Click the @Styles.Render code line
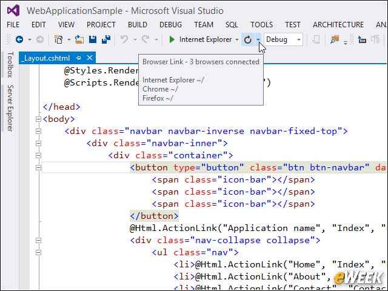 101,70
